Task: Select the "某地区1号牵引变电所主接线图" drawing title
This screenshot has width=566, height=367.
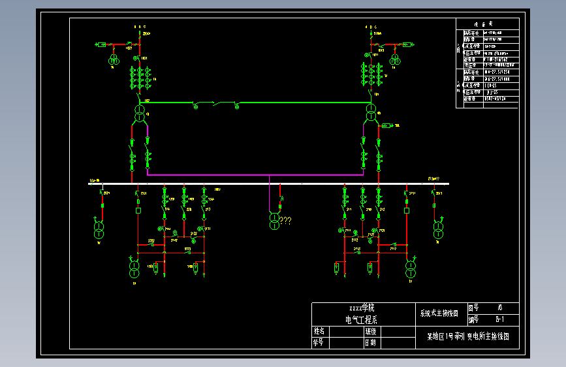Action: (x=468, y=337)
